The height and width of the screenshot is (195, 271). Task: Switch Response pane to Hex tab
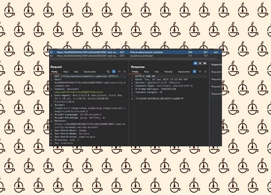pyautogui.click(x=156, y=72)
